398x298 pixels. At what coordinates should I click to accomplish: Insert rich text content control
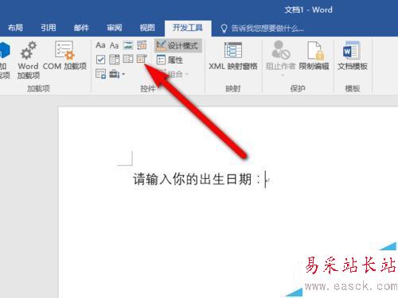coord(100,45)
